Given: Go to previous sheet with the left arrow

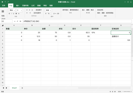Looking at the screenshot, I should tap(3, 88).
